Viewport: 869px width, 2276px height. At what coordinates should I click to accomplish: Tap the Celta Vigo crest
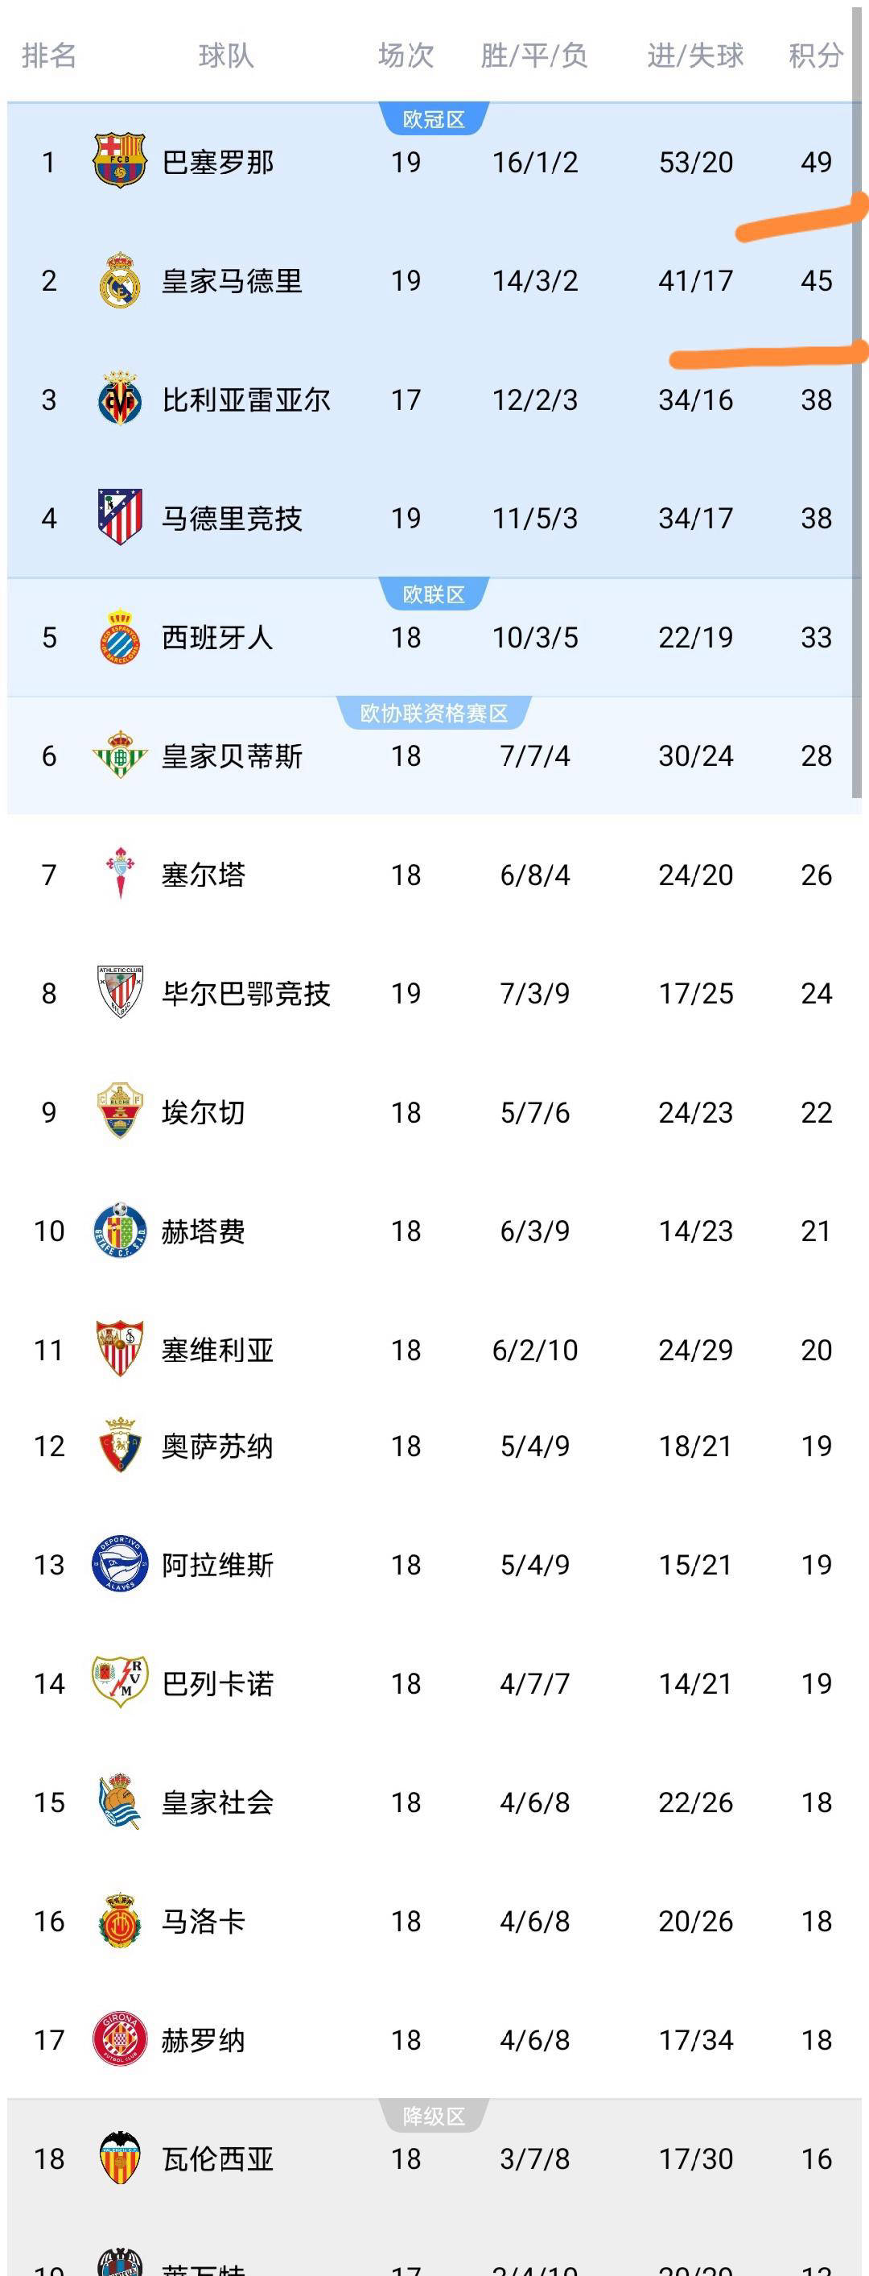119,873
